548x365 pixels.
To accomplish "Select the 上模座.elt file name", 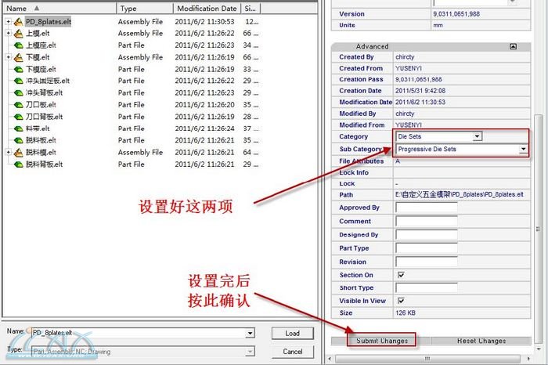I will (41, 45).
